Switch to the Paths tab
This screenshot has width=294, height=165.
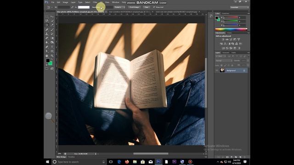(234, 53)
